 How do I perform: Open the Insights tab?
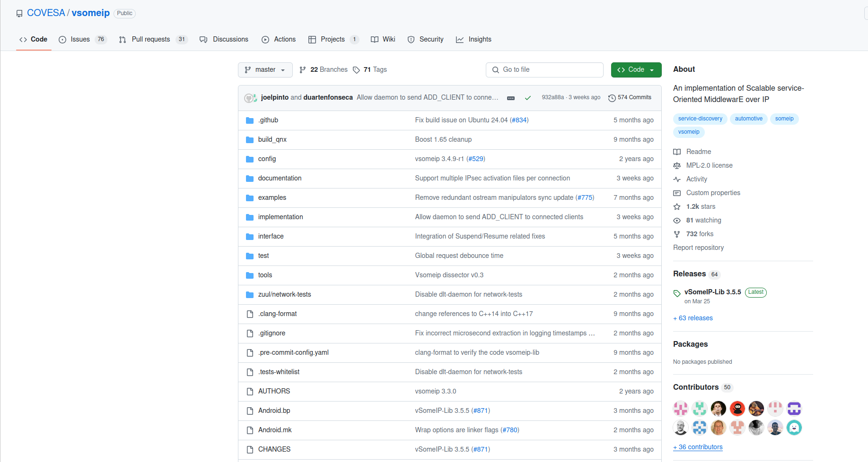pos(473,40)
